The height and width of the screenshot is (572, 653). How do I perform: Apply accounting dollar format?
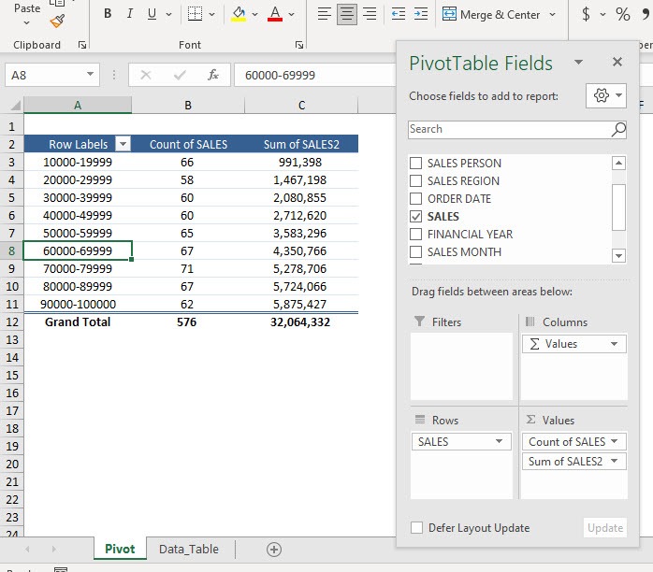586,15
